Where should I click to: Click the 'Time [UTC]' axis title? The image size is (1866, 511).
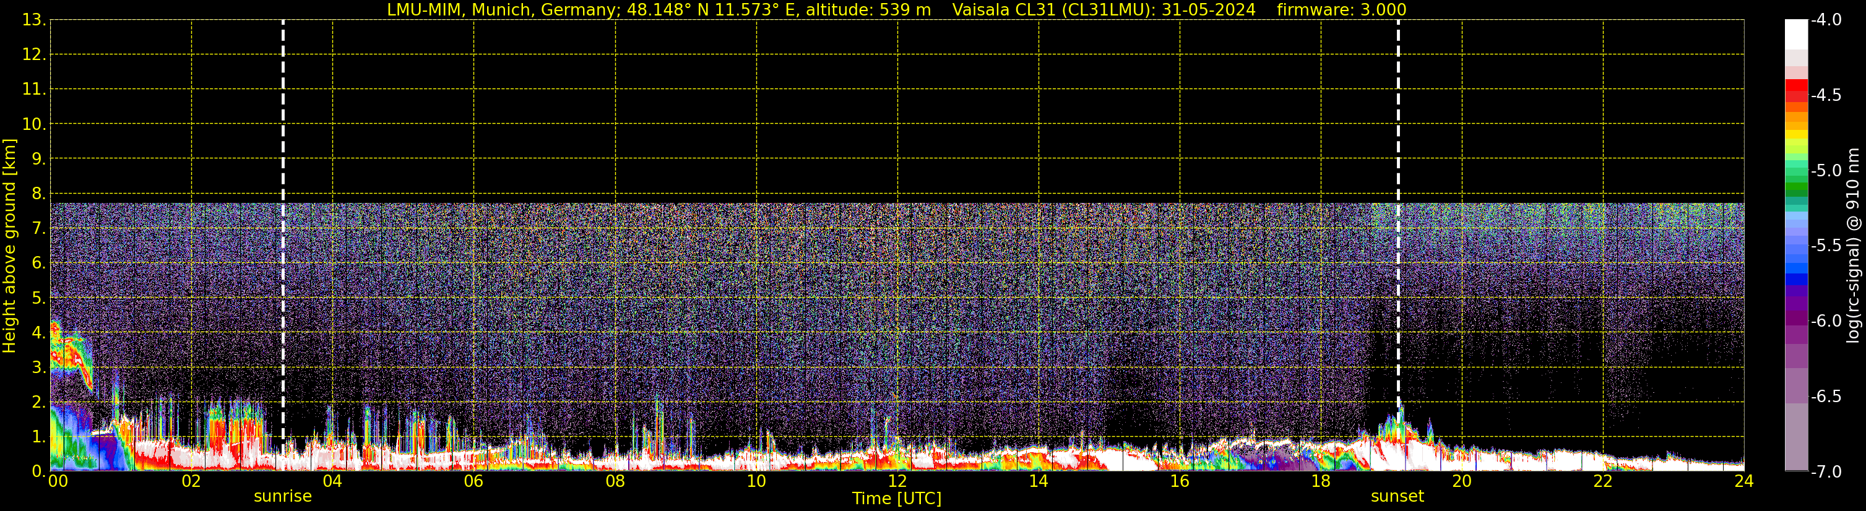click(x=897, y=499)
